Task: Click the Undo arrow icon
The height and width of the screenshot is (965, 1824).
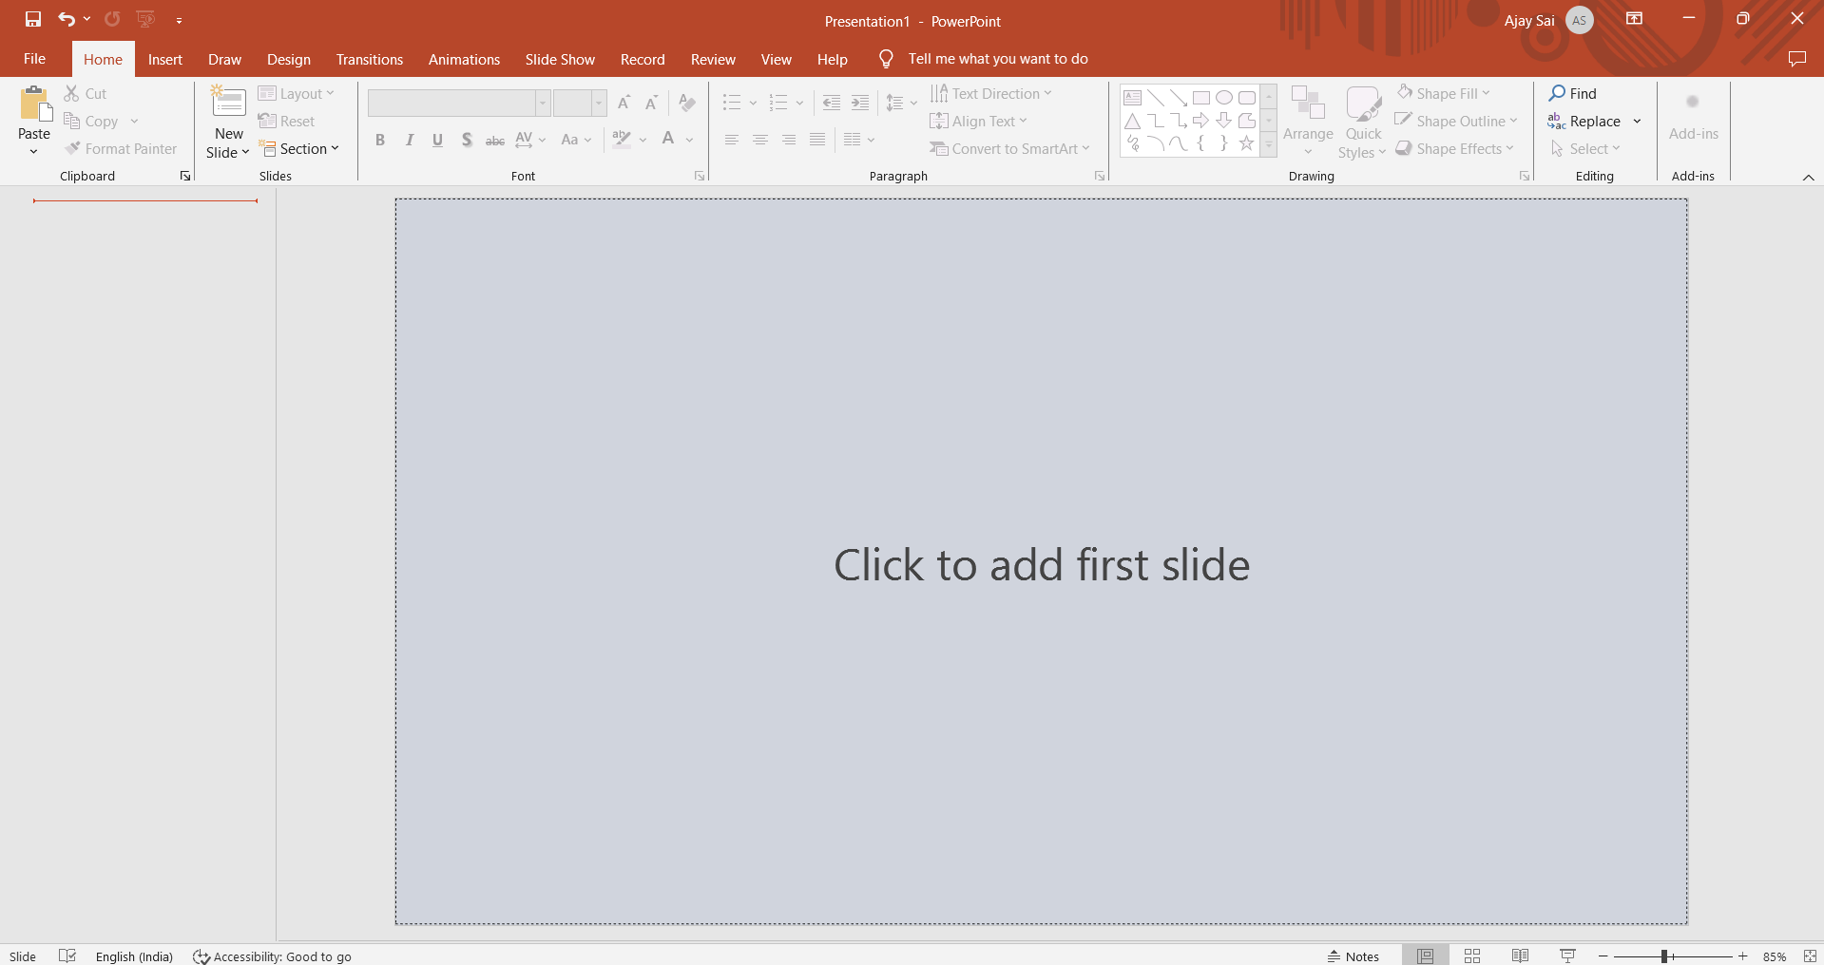Action: click(66, 19)
